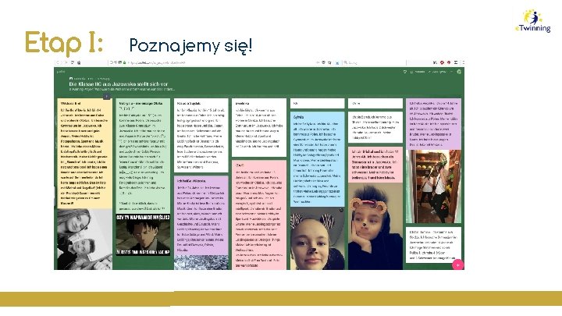Image resolution: width=562 pixels, height=316 pixels.
Task: Open the anime meme image in green card
Action: coord(143,234)
